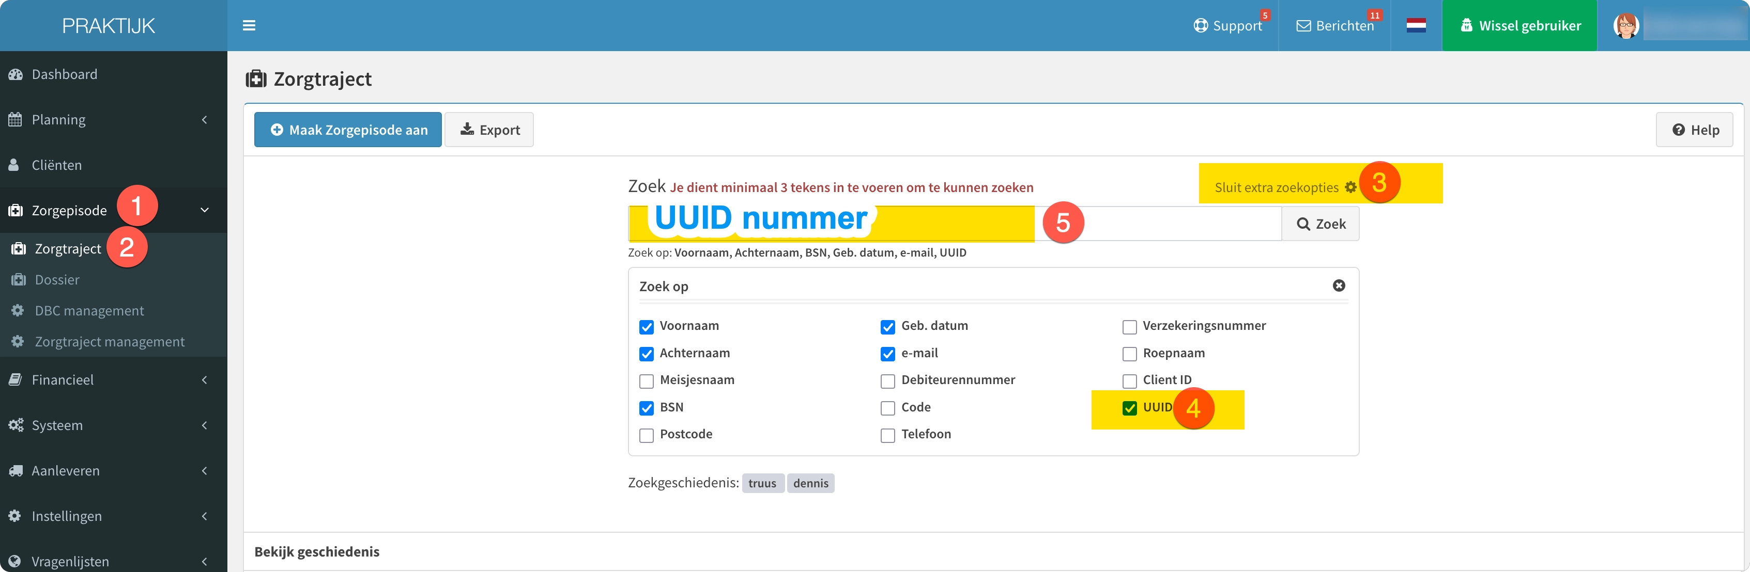Image resolution: width=1750 pixels, height=572 pixels.
Task: Open the Help button
Action: point(1694,130)
